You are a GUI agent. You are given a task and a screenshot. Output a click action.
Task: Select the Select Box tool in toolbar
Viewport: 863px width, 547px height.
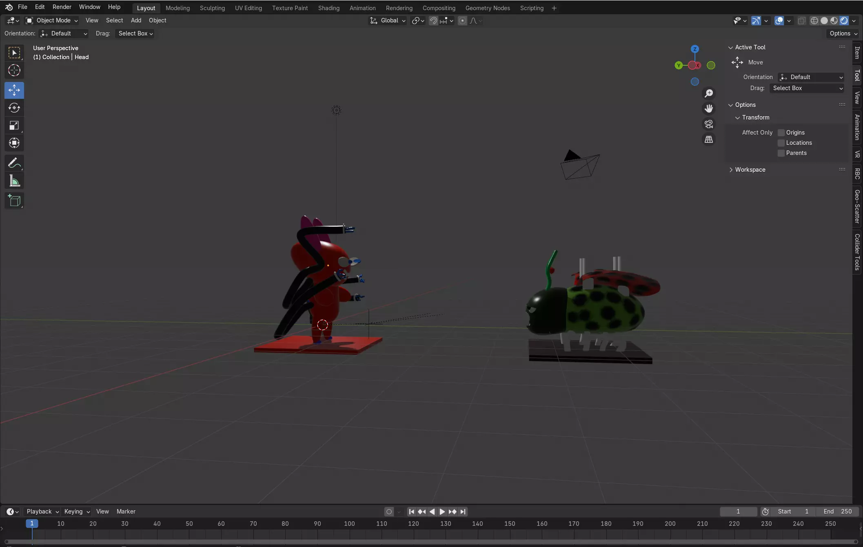point(14,53)
